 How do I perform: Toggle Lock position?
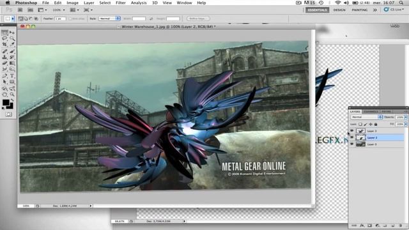pyautogui.click(x=371, y=124)
